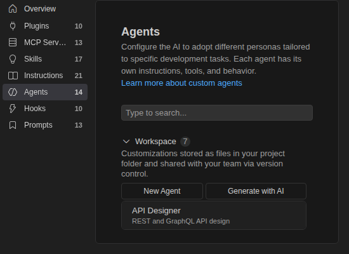Click the Agents page heading
349x254 pixels.
[x=140, y=32]
